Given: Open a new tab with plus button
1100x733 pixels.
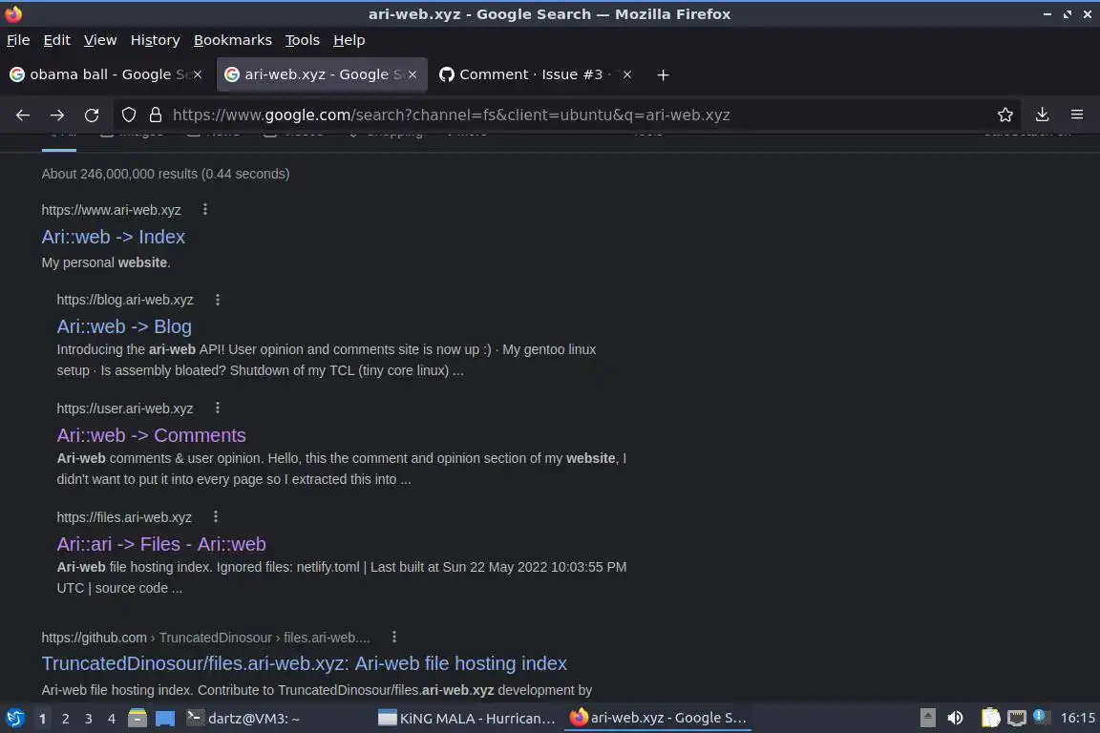Looking at the screenshot, I should tap(663, 75).
